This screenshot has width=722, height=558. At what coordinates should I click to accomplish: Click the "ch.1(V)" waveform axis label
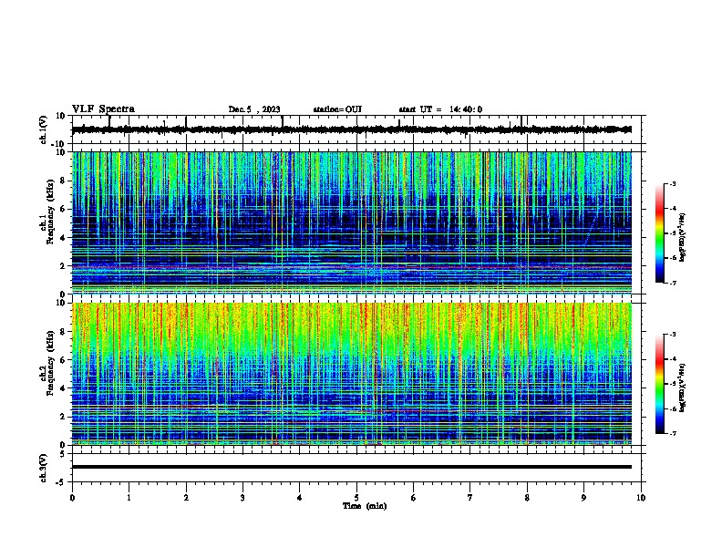click(x=44, y=129)
